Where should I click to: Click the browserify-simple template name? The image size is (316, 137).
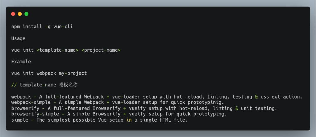pyautogui.click(x=35, y=114)
